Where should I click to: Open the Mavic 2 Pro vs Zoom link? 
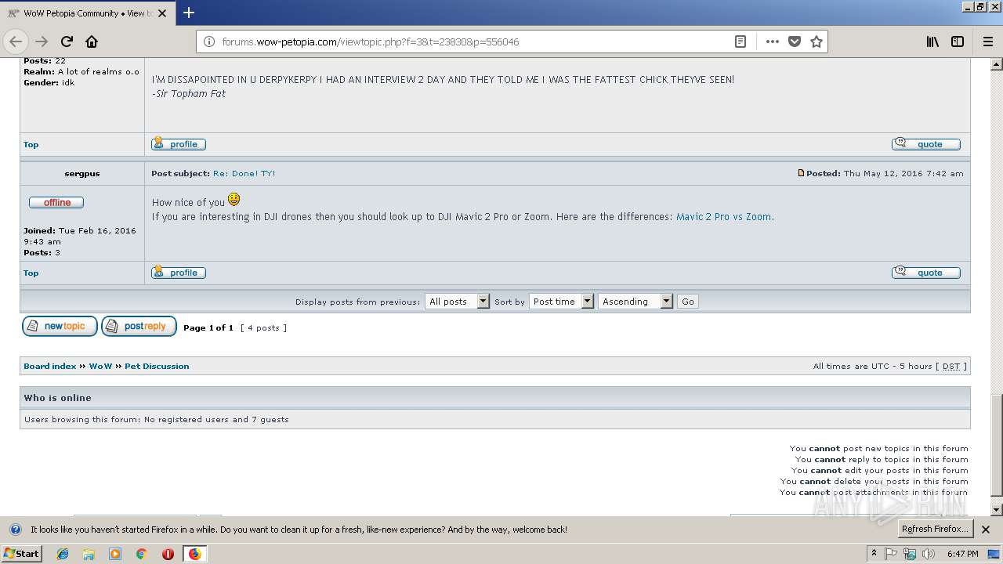(x=723, y=217)
